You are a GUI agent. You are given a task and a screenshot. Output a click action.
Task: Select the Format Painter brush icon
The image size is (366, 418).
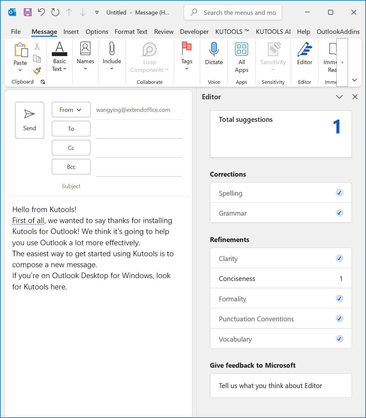coord(37,71)
